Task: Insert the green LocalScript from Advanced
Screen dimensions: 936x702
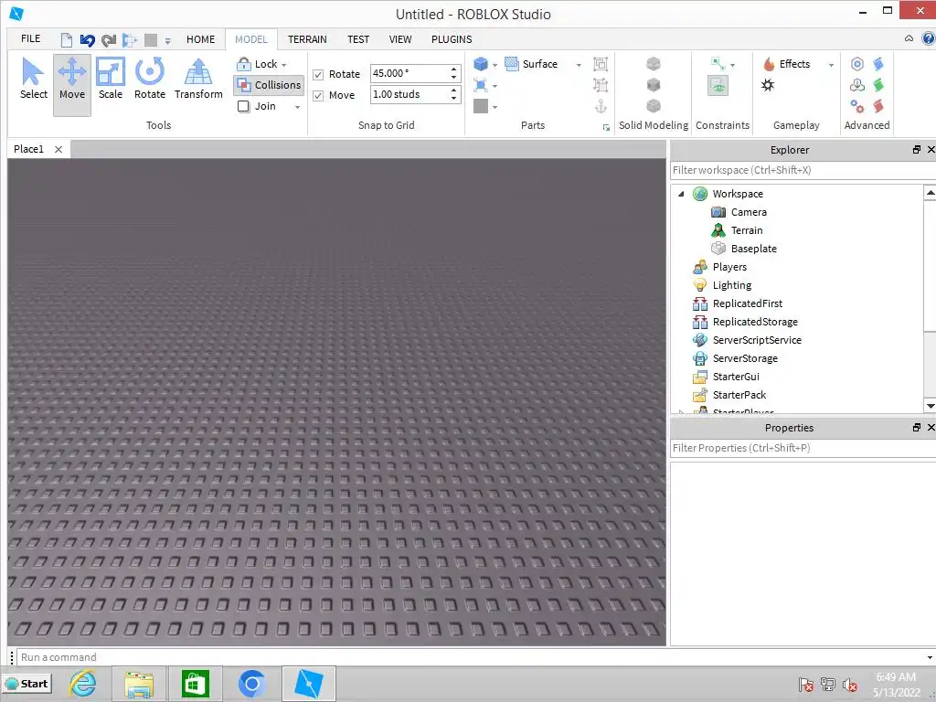Action: pos(878,85)
